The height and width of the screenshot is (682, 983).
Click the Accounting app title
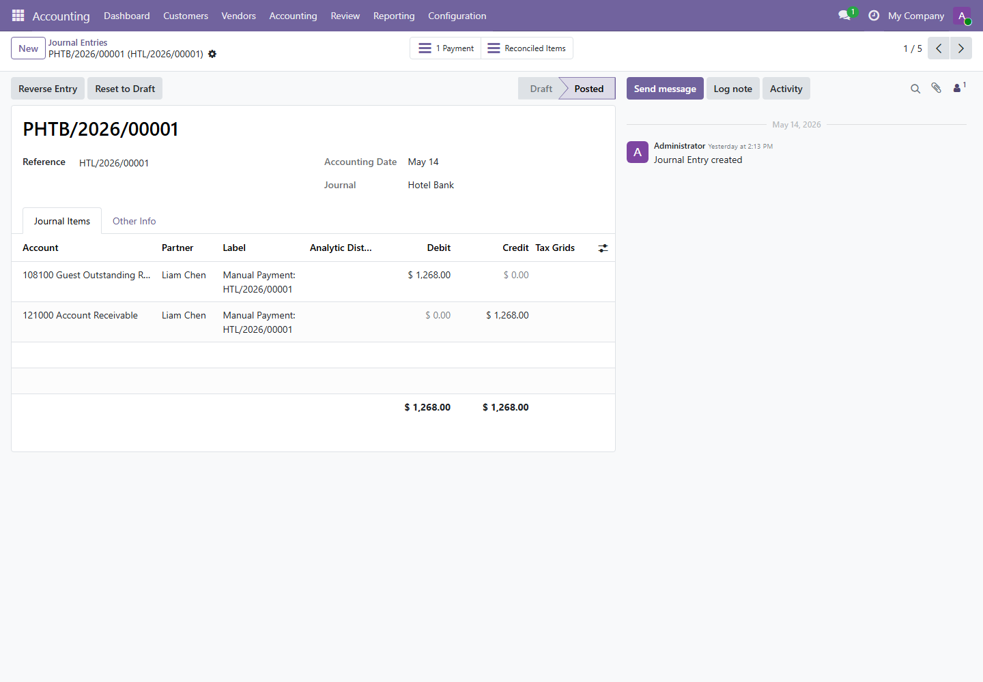click(61, 16)
